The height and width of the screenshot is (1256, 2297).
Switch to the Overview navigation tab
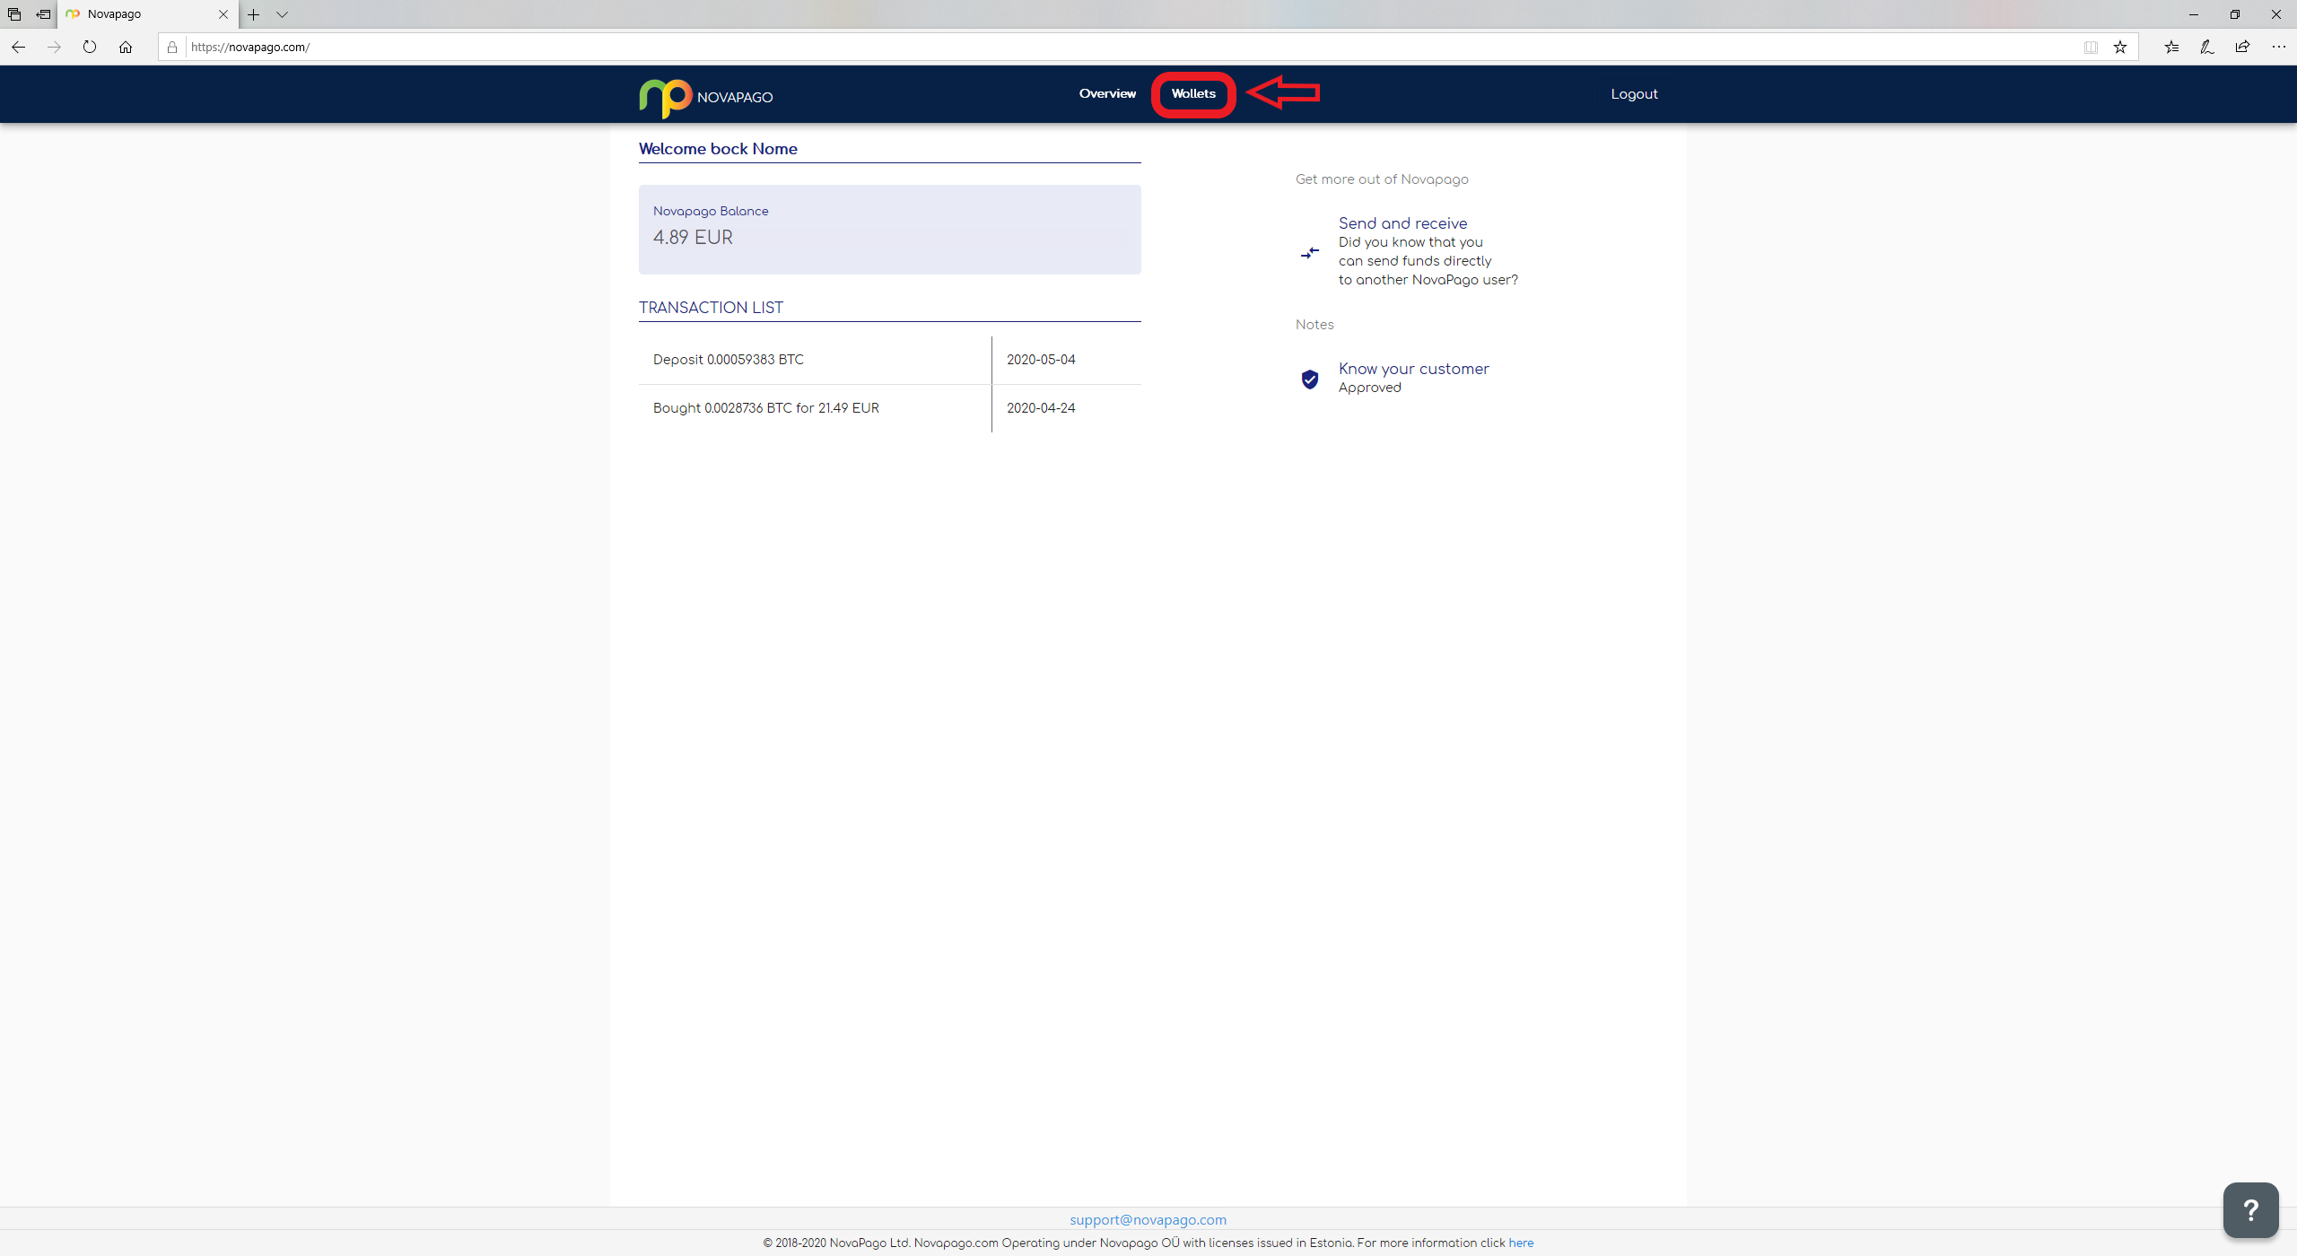tap(1107, 93)
